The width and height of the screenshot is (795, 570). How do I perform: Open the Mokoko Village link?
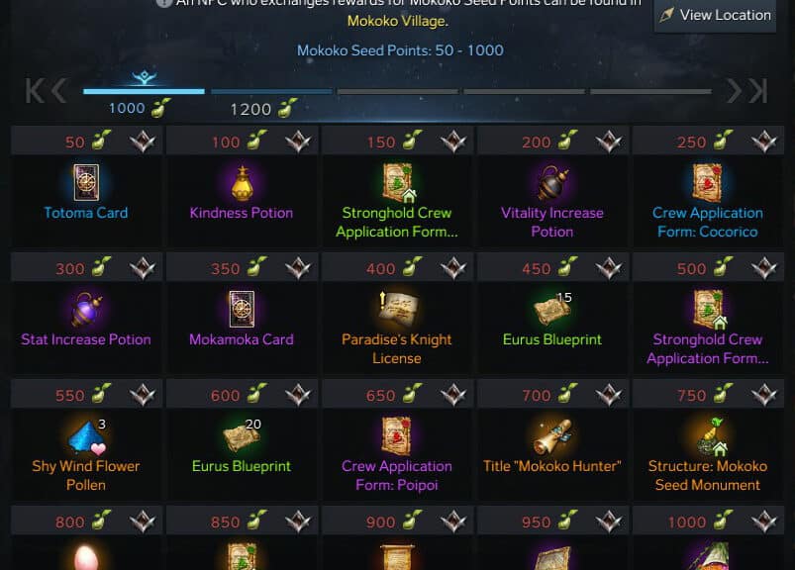[x=398, y=22]
